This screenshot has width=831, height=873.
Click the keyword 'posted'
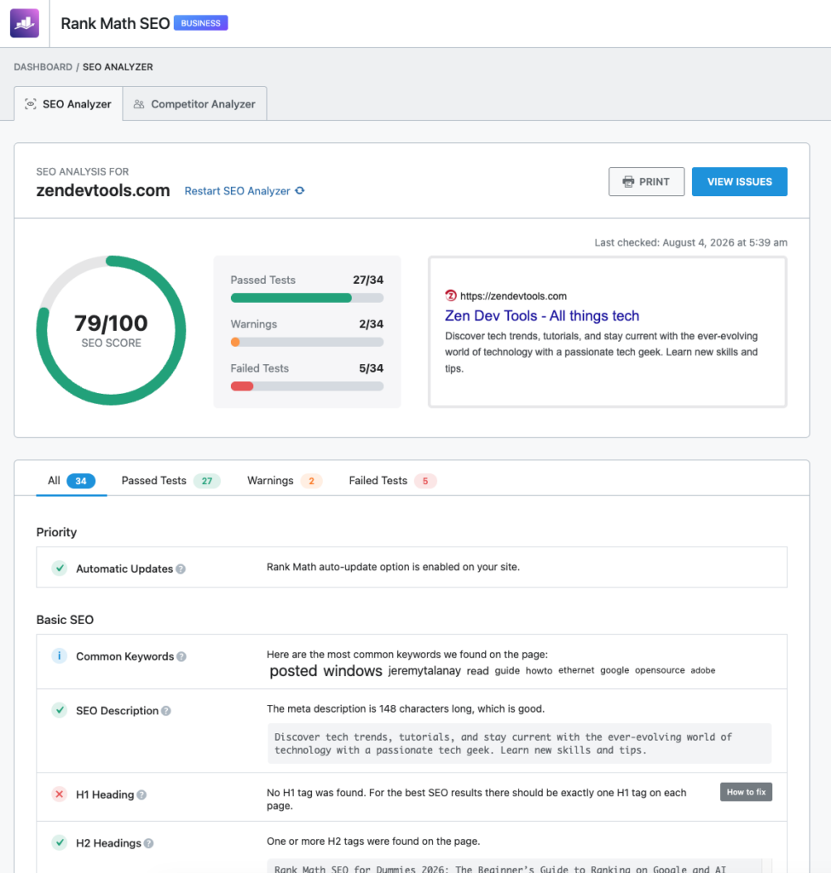click(x=293, y=671)
